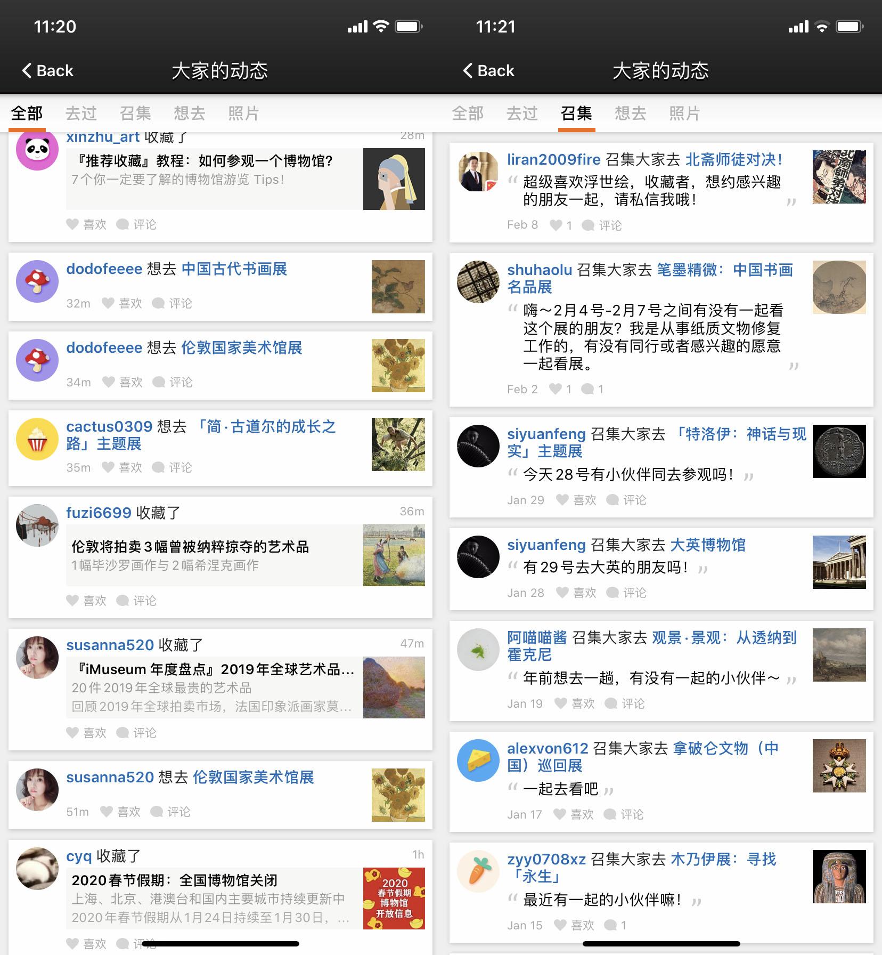Open 木乃伊展：寻找「永生」 link
Screen dimensions: 882x955
[642, 868]
